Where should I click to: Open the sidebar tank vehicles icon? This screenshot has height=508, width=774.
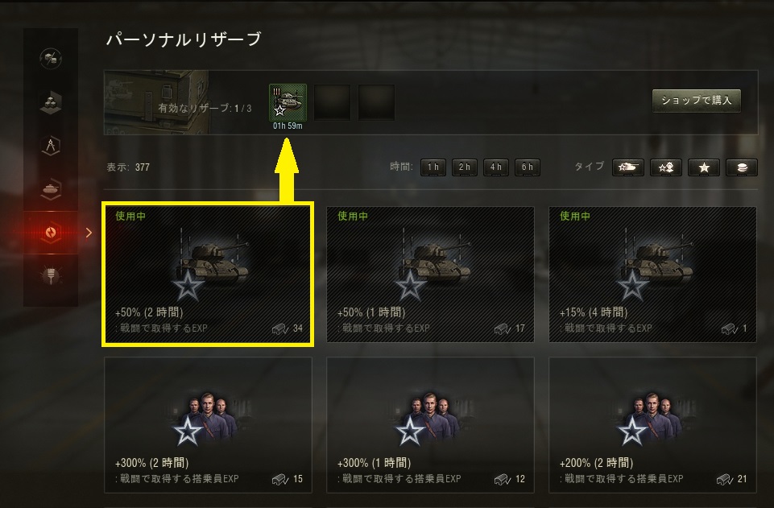51,189
